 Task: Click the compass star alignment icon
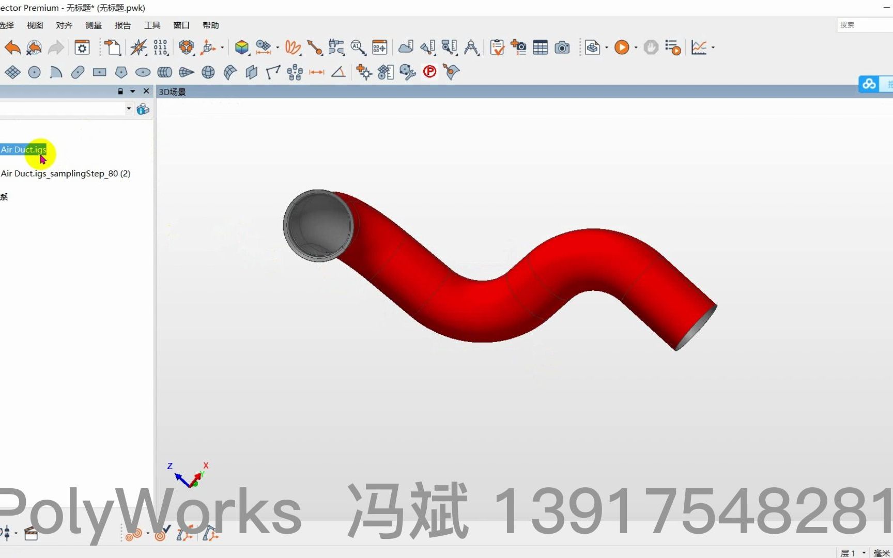pyautogui.click(x=138, y=48)
